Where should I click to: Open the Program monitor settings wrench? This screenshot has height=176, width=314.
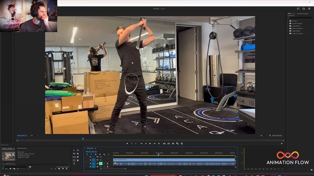pyautogui.click(x=270, y=135)
